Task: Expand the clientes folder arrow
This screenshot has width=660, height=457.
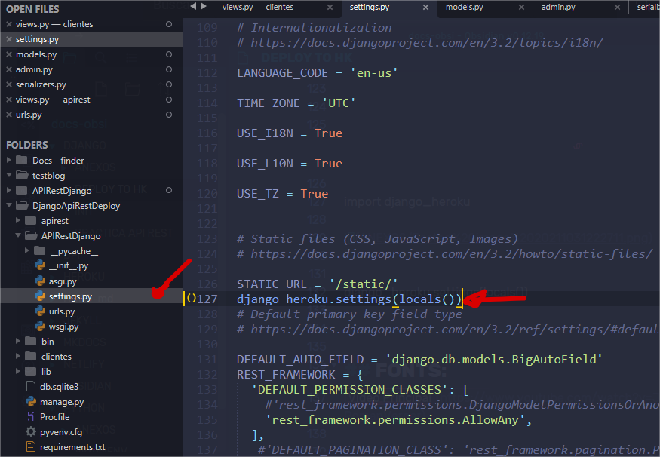Action: point(18,357)
